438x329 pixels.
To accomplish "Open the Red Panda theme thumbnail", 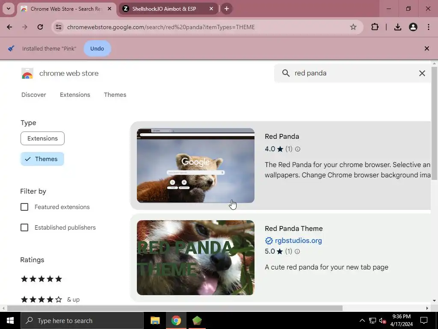I will [195, 166].
